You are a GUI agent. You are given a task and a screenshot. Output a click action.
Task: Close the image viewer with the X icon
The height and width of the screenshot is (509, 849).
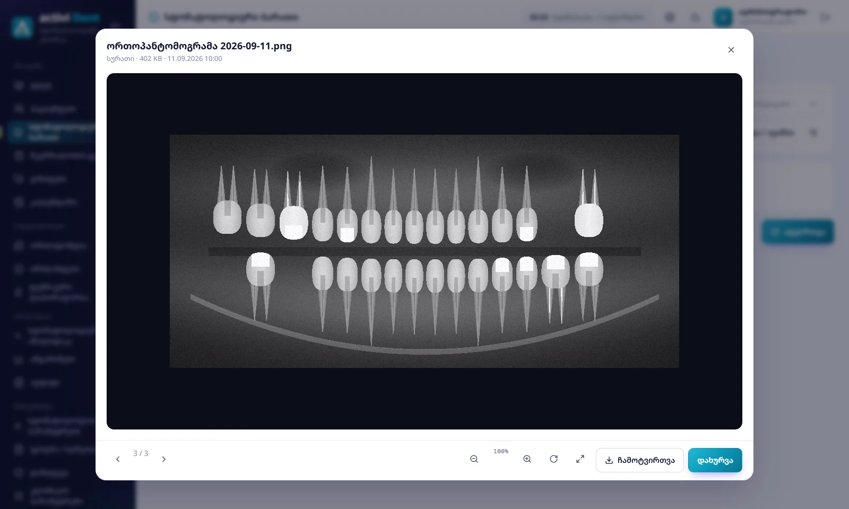tap(731, 50)
